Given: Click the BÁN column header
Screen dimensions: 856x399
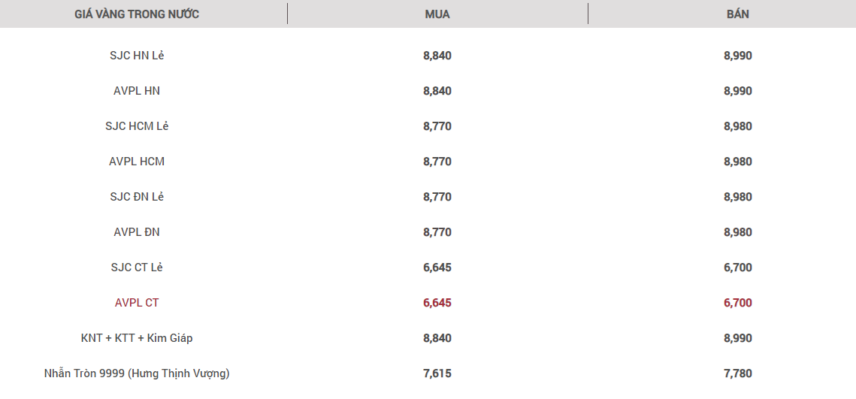Looking at the screenshot, I should coord(738,14).
